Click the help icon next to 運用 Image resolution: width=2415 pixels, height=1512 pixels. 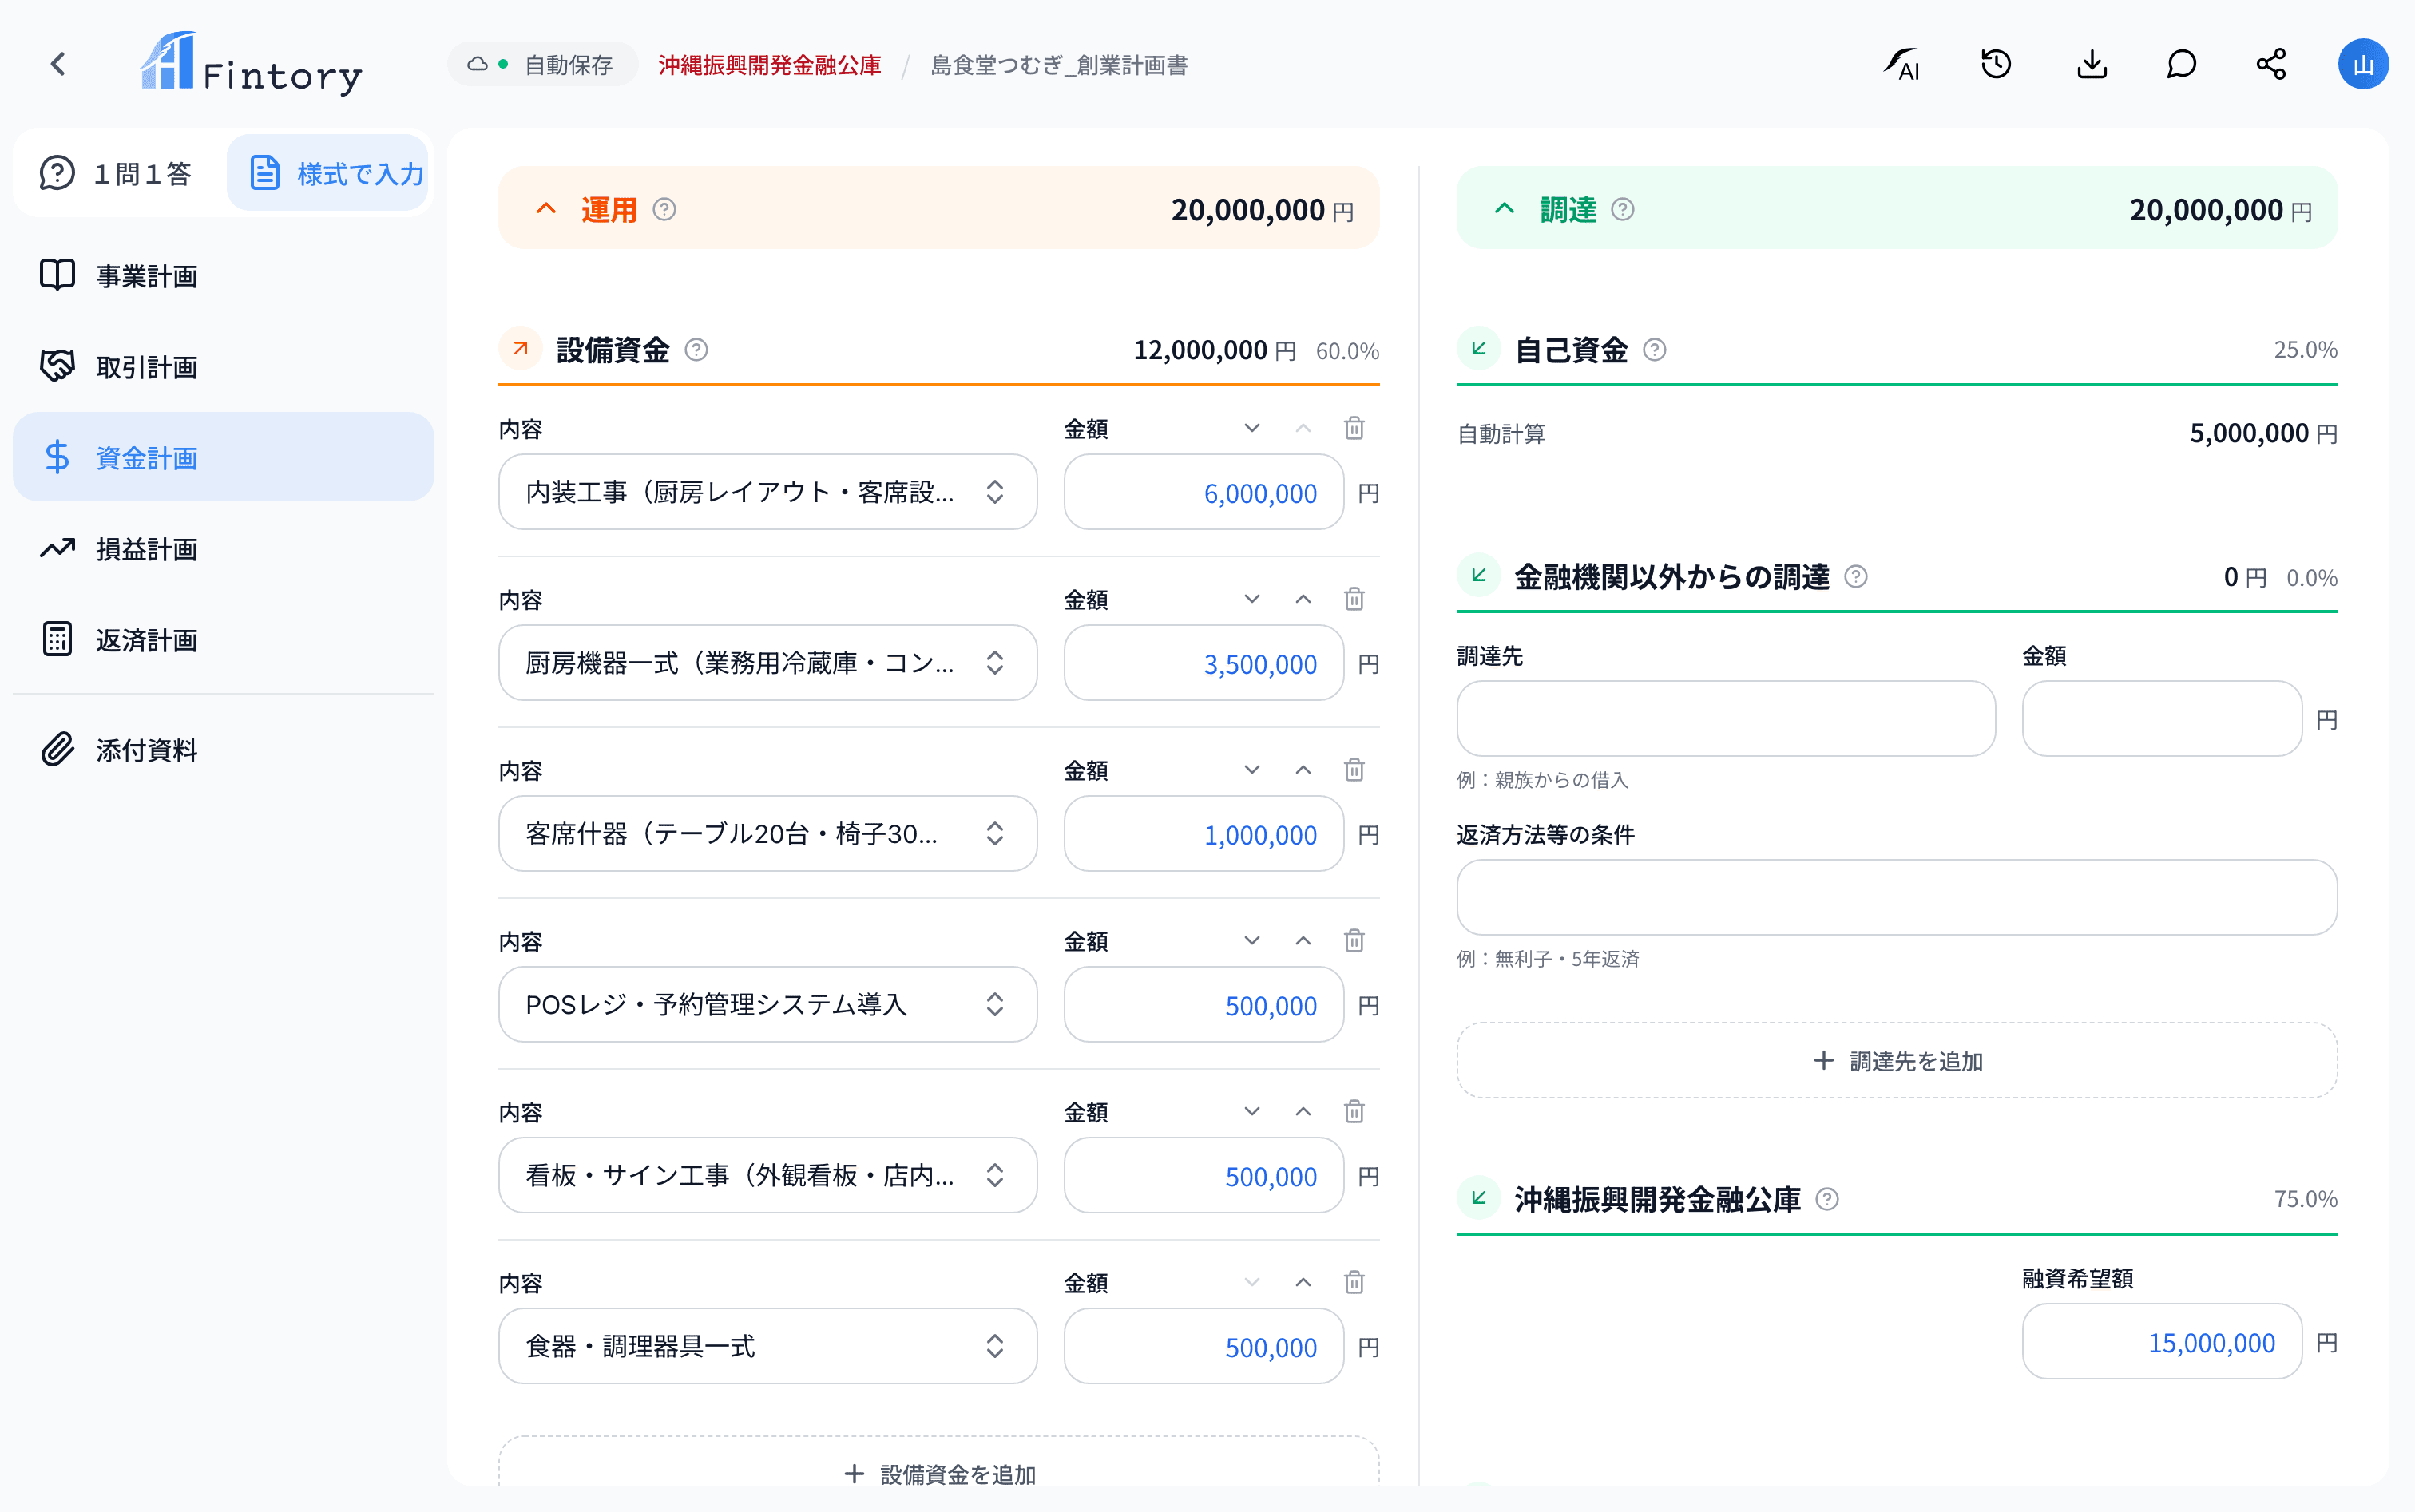664,209
